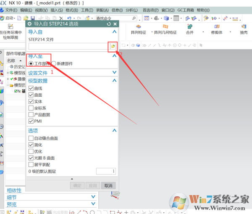Click the 取消 button

click(108, 186)
